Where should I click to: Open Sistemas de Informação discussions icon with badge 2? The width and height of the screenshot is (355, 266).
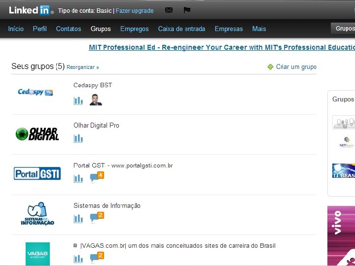click(97, 217)
